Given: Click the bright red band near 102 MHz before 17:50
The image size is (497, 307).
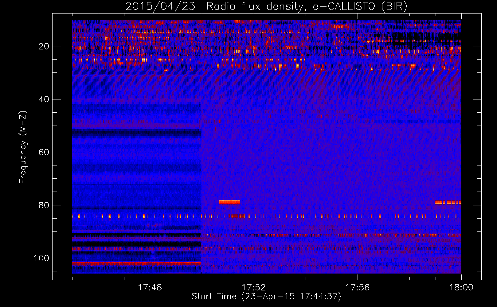Looking at the screenshot, I should click(x=136, y=263).
